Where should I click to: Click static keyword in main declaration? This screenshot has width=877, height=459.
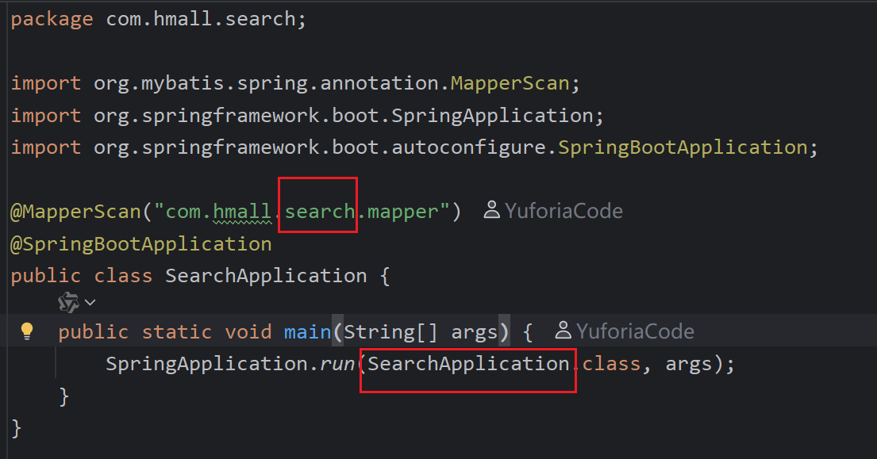coord(177,332)
